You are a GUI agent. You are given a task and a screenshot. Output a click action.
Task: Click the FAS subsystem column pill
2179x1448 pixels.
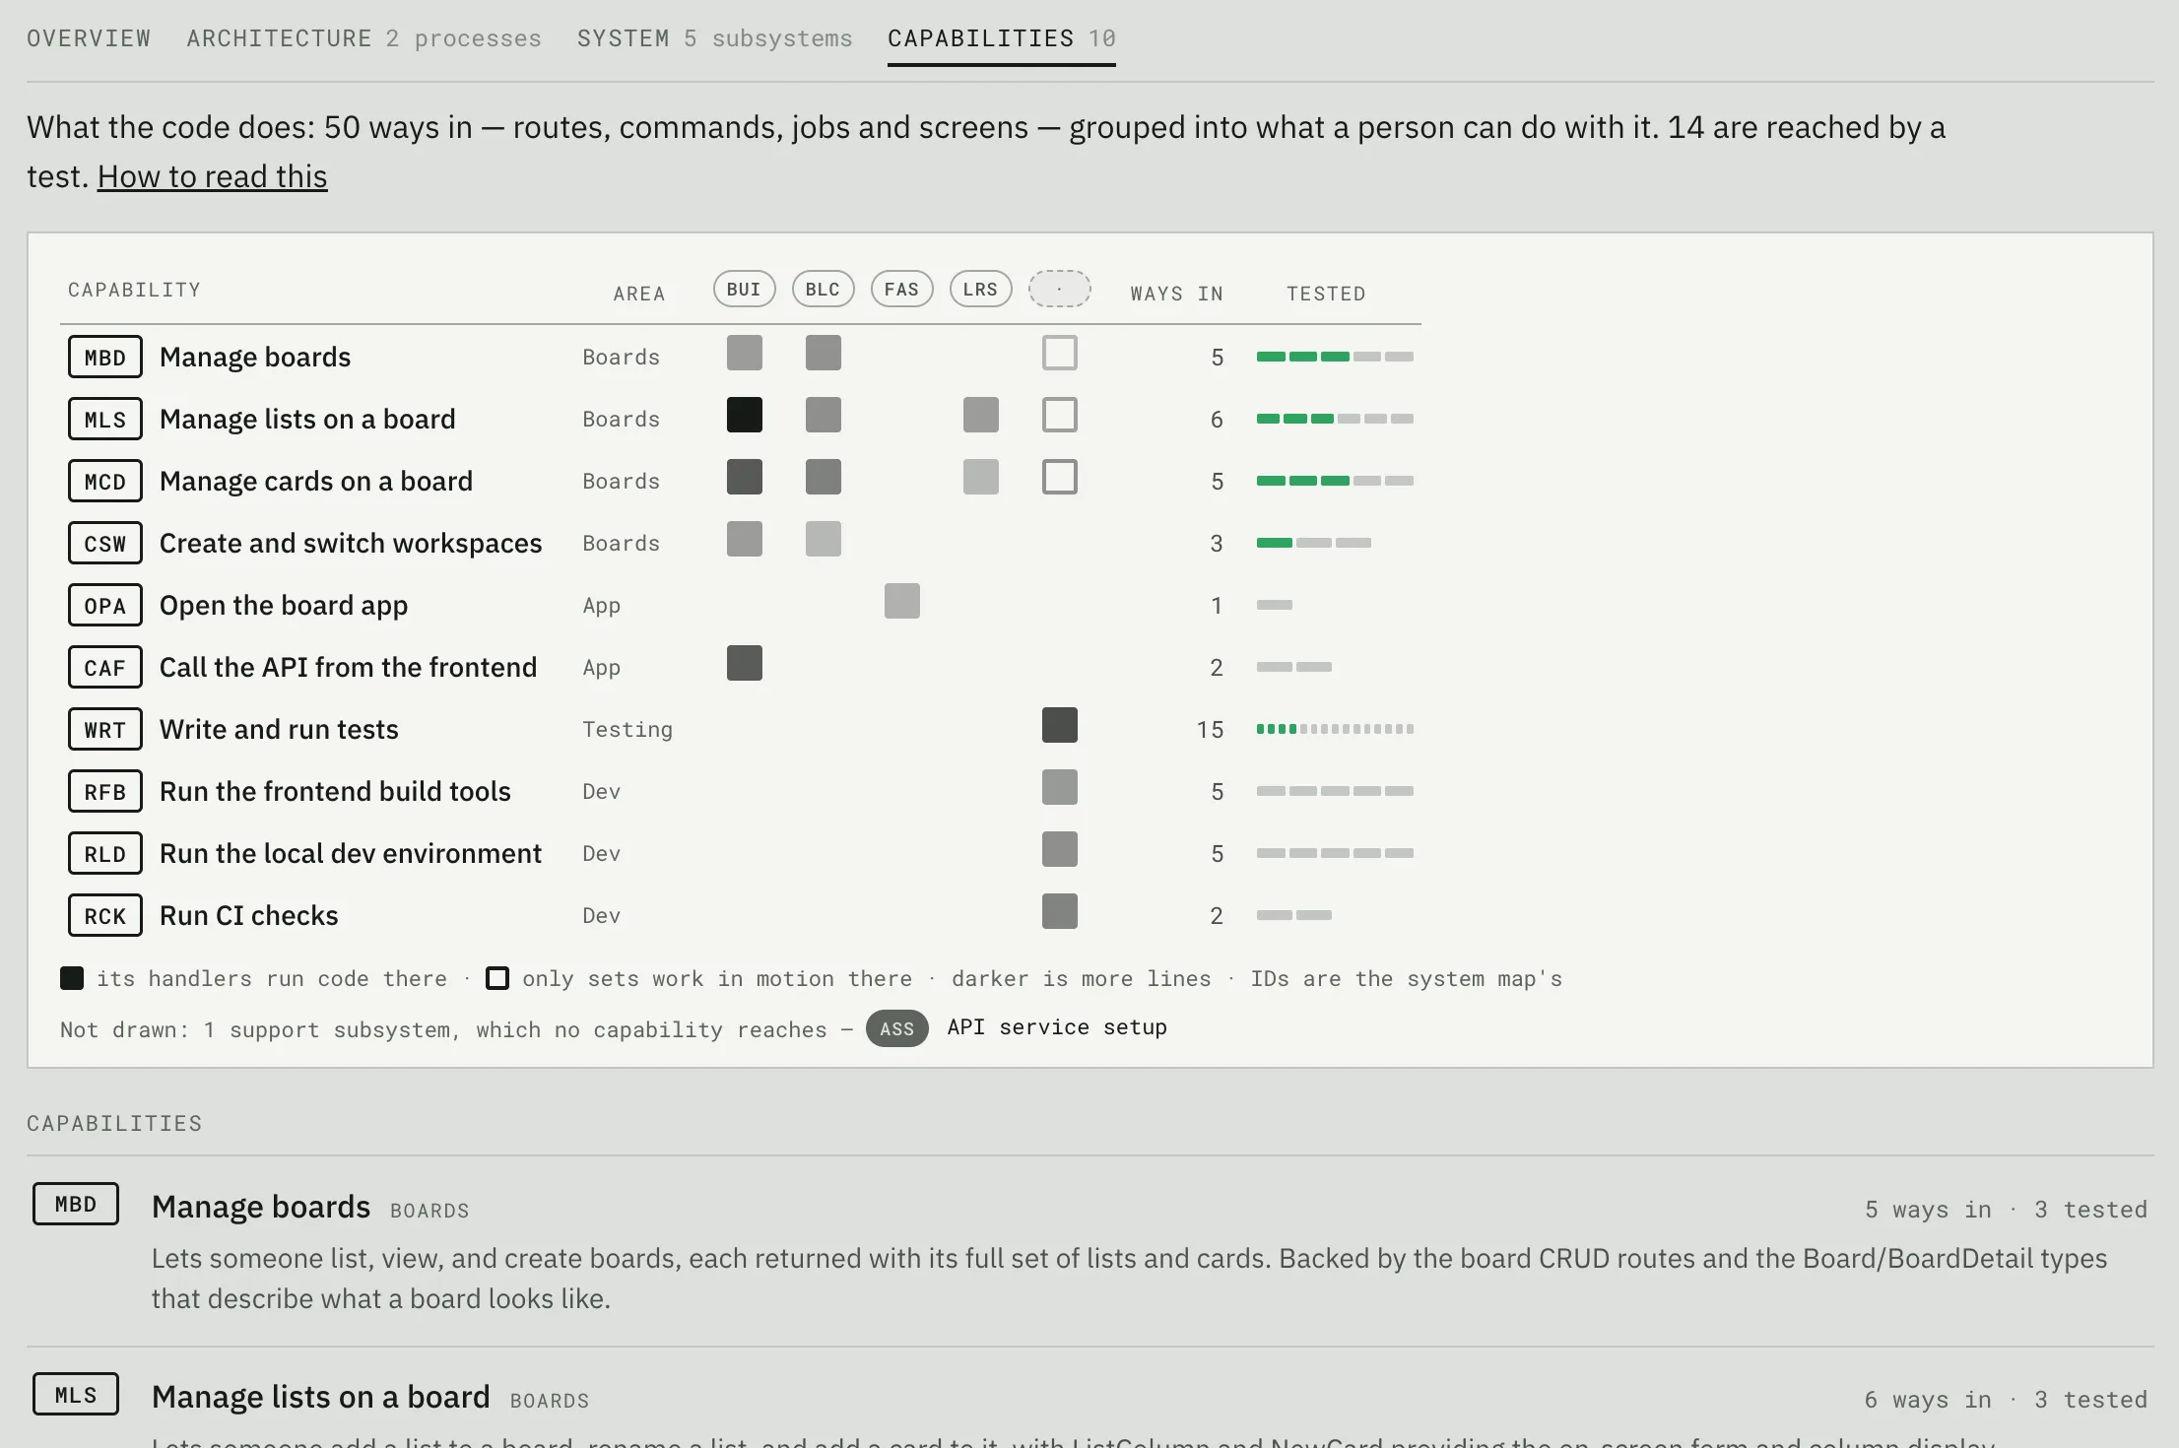(x=901, y=289)
